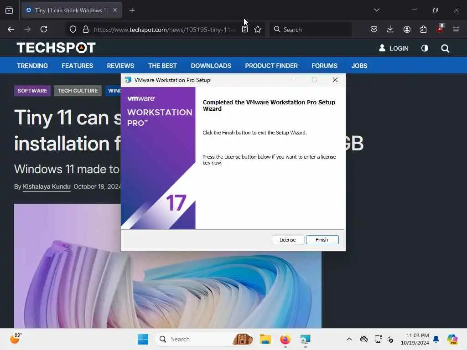Click LOGIN on TechSpot
The image size is (467, 350).
(394, 48)
